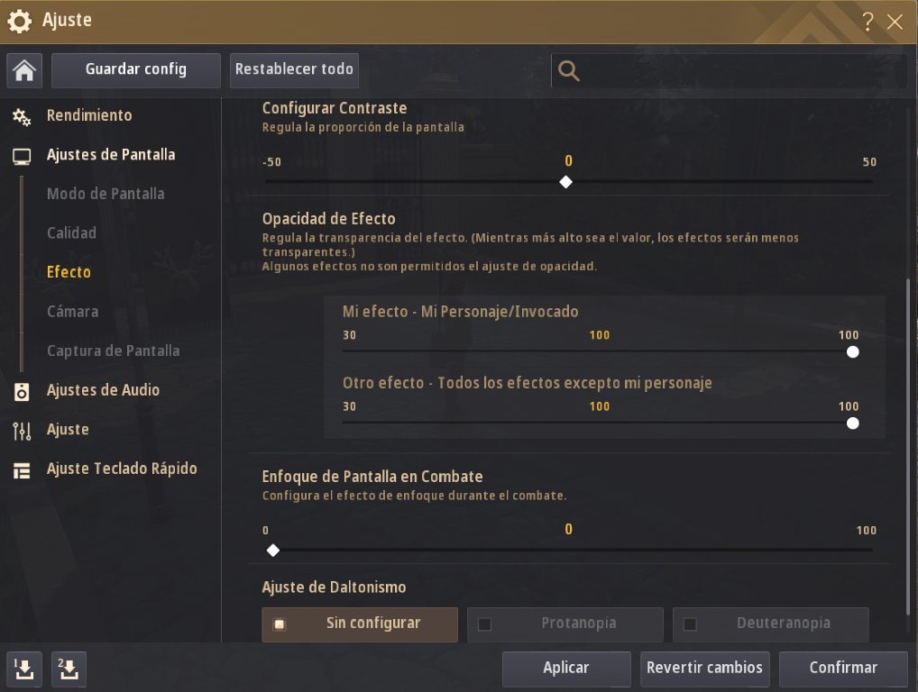918x692 pixels.
Task: Click the Ajuste sliders icon
Action: coord(23,431)
